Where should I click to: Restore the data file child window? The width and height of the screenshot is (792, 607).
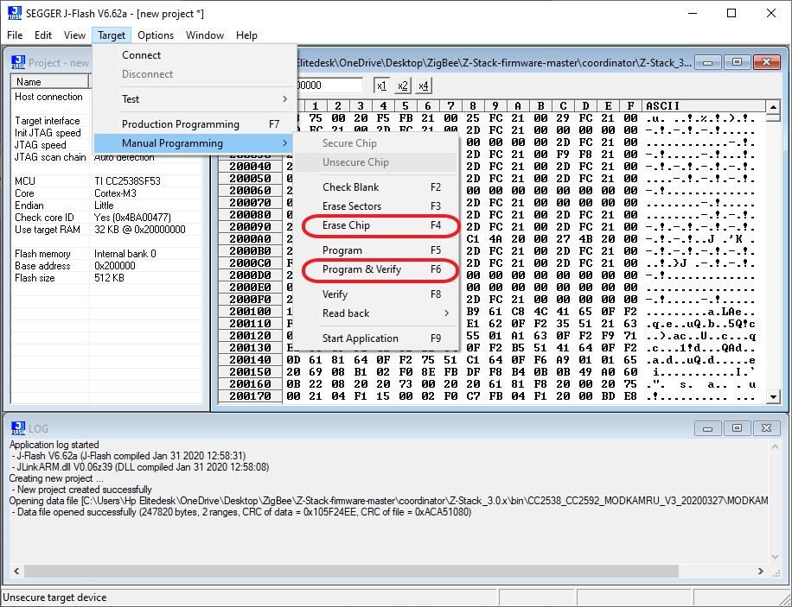pyautogui.click(x=737, y=62)
